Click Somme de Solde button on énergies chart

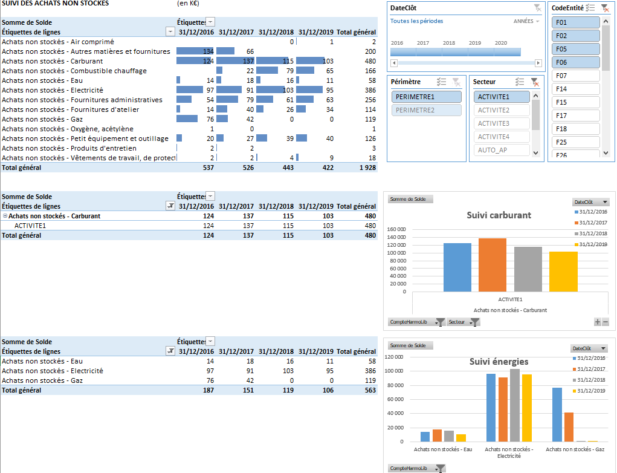tap(410, 345)
